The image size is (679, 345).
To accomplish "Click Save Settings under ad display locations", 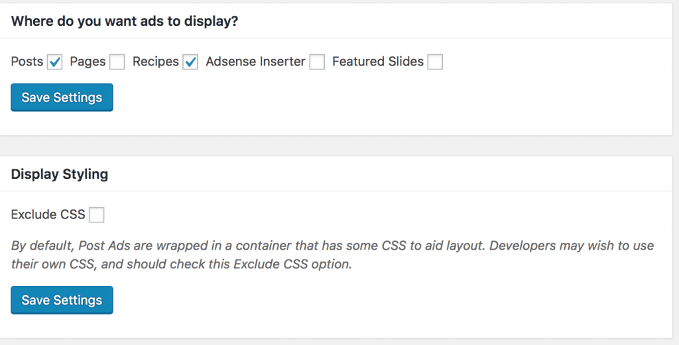I will pos(62,97).
